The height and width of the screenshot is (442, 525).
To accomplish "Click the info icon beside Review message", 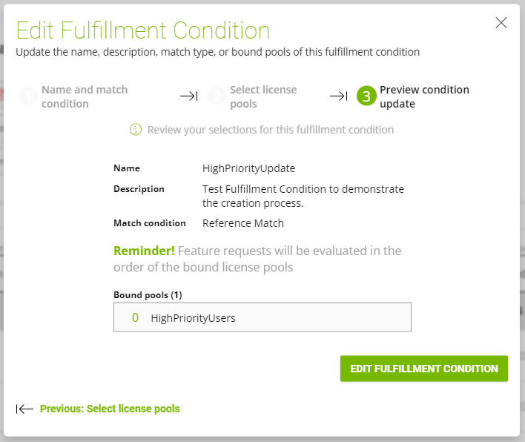I will click(136, 130).
